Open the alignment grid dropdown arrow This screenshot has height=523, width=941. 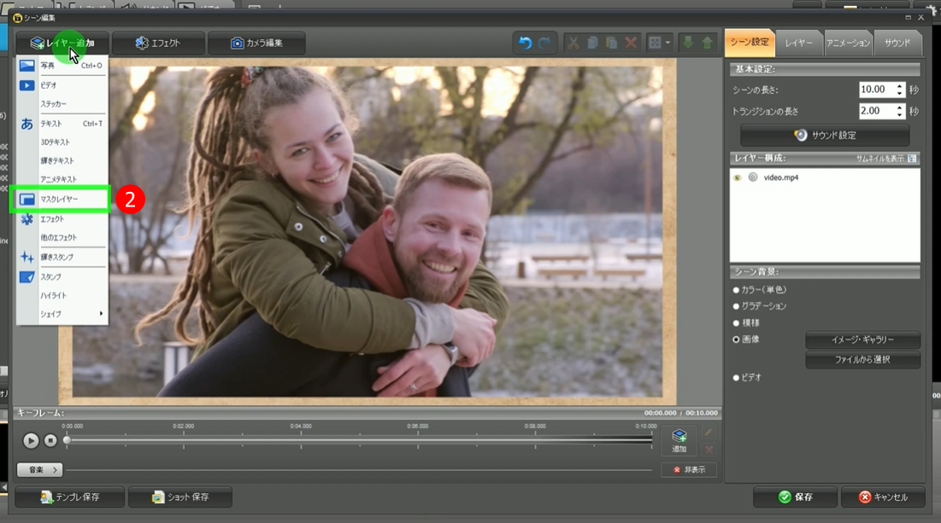[668, 43]
